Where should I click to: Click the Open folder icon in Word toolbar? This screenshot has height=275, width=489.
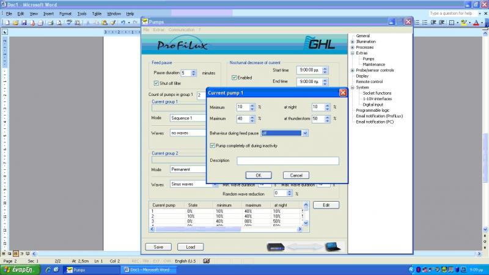click(15, 23)
